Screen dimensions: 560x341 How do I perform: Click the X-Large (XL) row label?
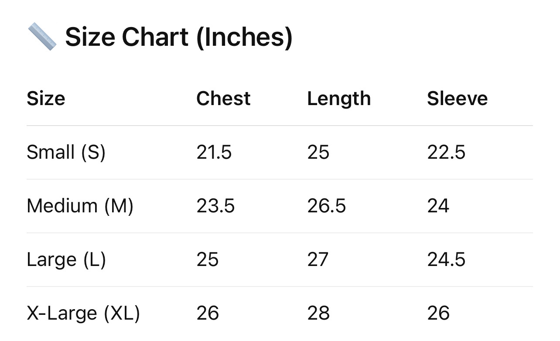click(83, 313)
